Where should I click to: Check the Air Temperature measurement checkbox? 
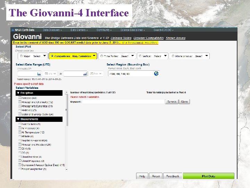[x=20, y=132]
